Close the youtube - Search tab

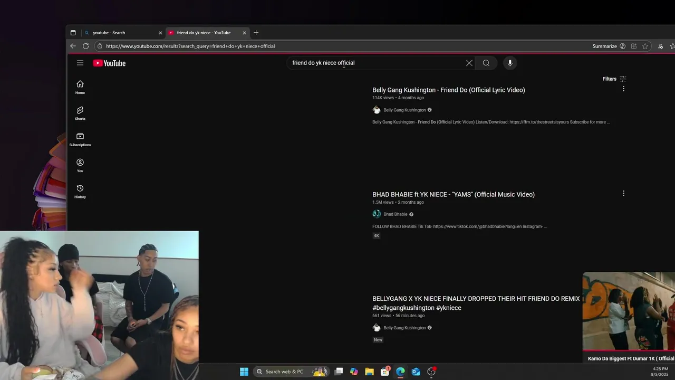point(160,33)
